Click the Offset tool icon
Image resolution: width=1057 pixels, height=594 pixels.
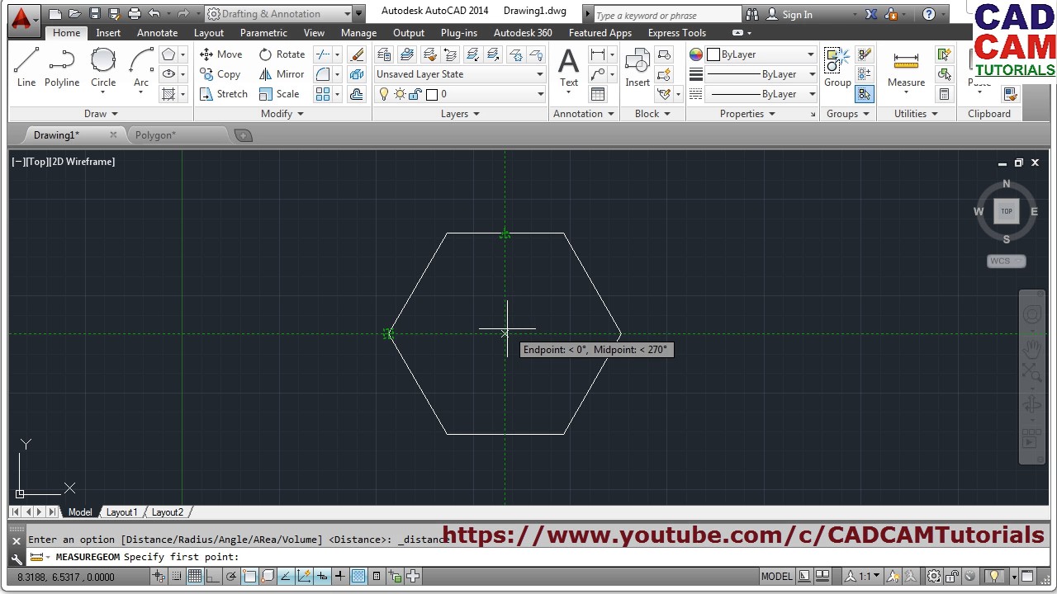(357, 94)
